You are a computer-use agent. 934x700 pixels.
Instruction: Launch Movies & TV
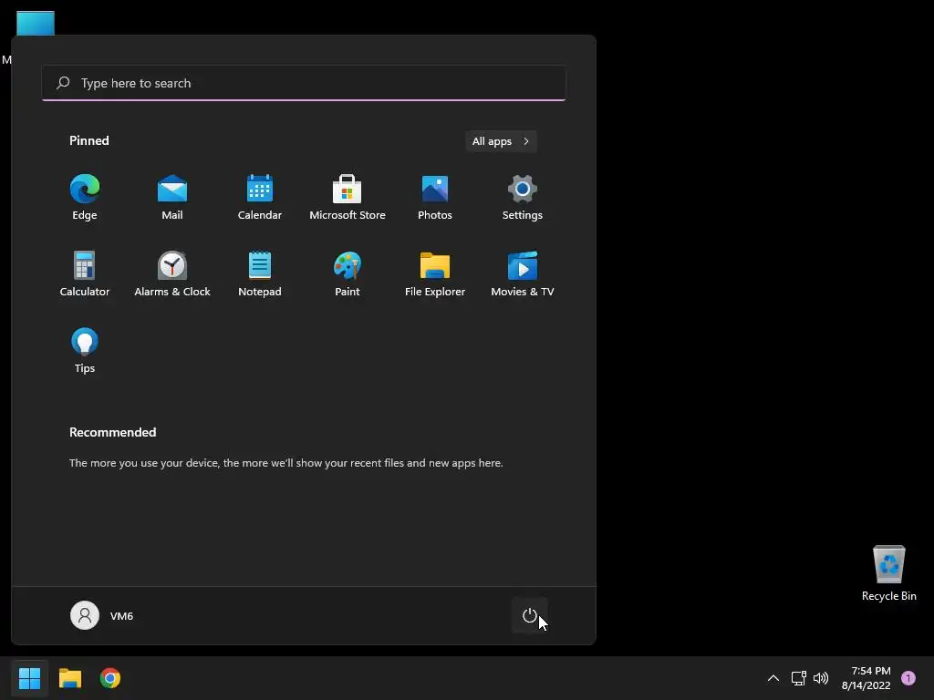pyautogui.click(x=523, y=273)
